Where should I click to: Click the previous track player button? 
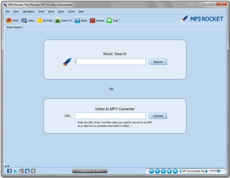(x=151, y=171)
